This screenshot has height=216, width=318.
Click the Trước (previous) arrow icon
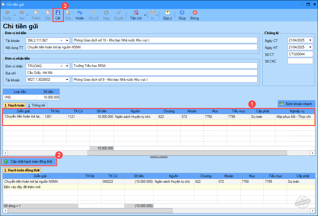7,13
